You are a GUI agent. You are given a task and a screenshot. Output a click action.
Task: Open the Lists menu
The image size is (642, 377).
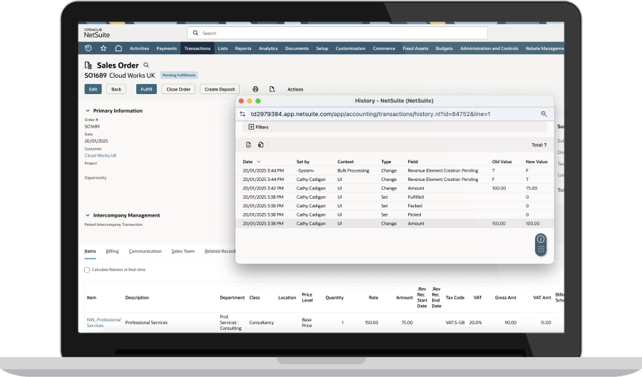pos(223,48)
